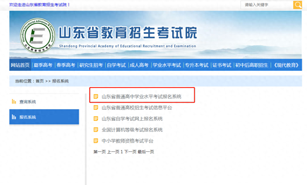Click the orange search magnifier icon
Image resolution: width=307 pixels, height=185 pixels.
point(298,5)
